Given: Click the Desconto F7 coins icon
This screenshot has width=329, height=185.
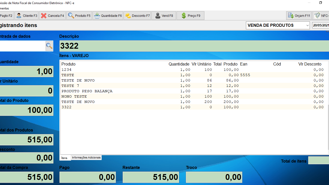Looking at the screenshot, I should coord(128,16).
